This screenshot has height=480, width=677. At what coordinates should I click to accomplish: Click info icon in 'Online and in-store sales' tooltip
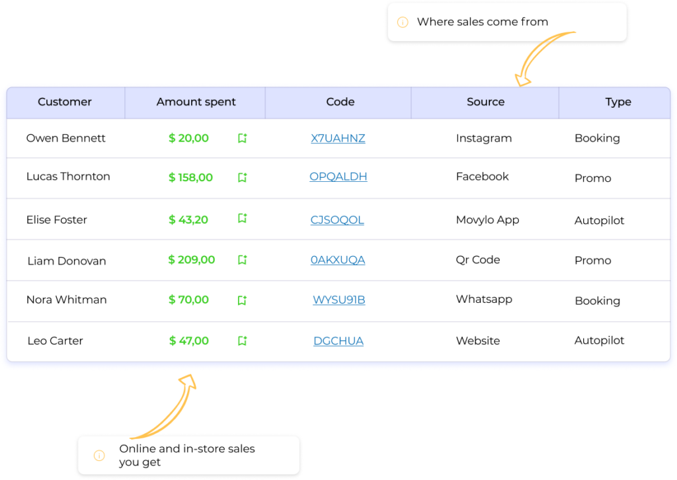pos(99,456)
